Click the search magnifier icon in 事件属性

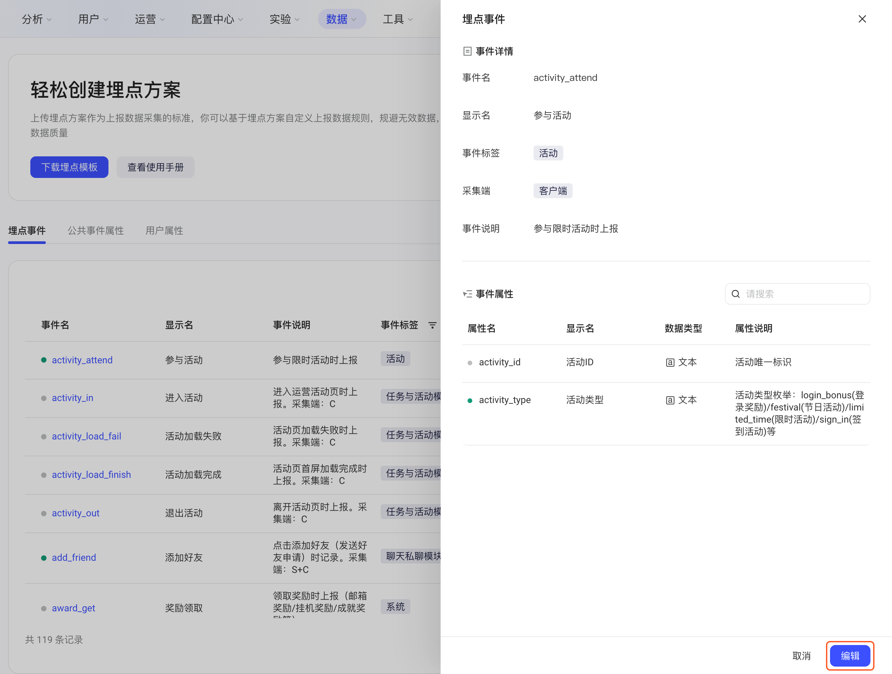tap(736, 294)
